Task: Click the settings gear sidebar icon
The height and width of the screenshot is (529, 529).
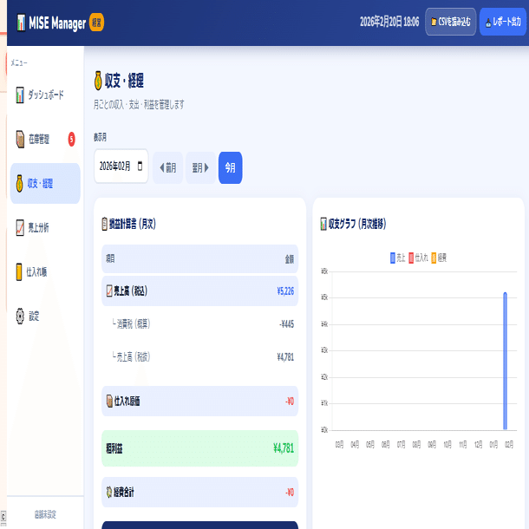Action: tap(20, 317)
